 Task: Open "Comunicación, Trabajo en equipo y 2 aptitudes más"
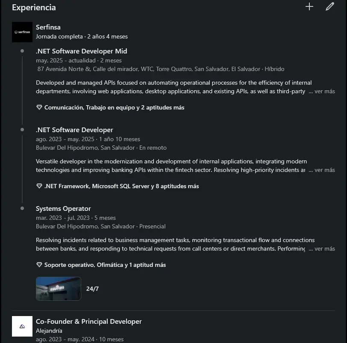pos(114,107)
